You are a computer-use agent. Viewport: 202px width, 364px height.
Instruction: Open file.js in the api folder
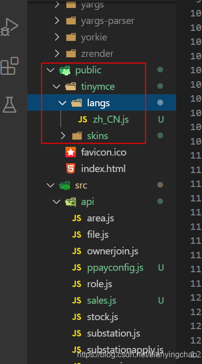pyautogui.click(x=98, y=235)
